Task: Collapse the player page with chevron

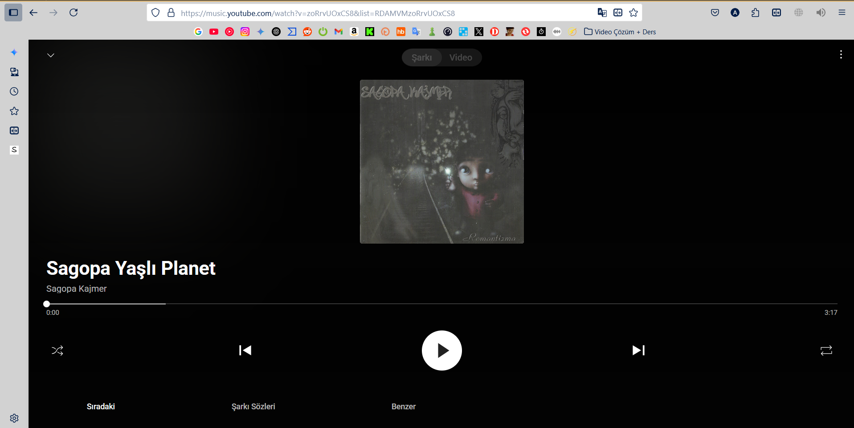Action: (51, 55)
